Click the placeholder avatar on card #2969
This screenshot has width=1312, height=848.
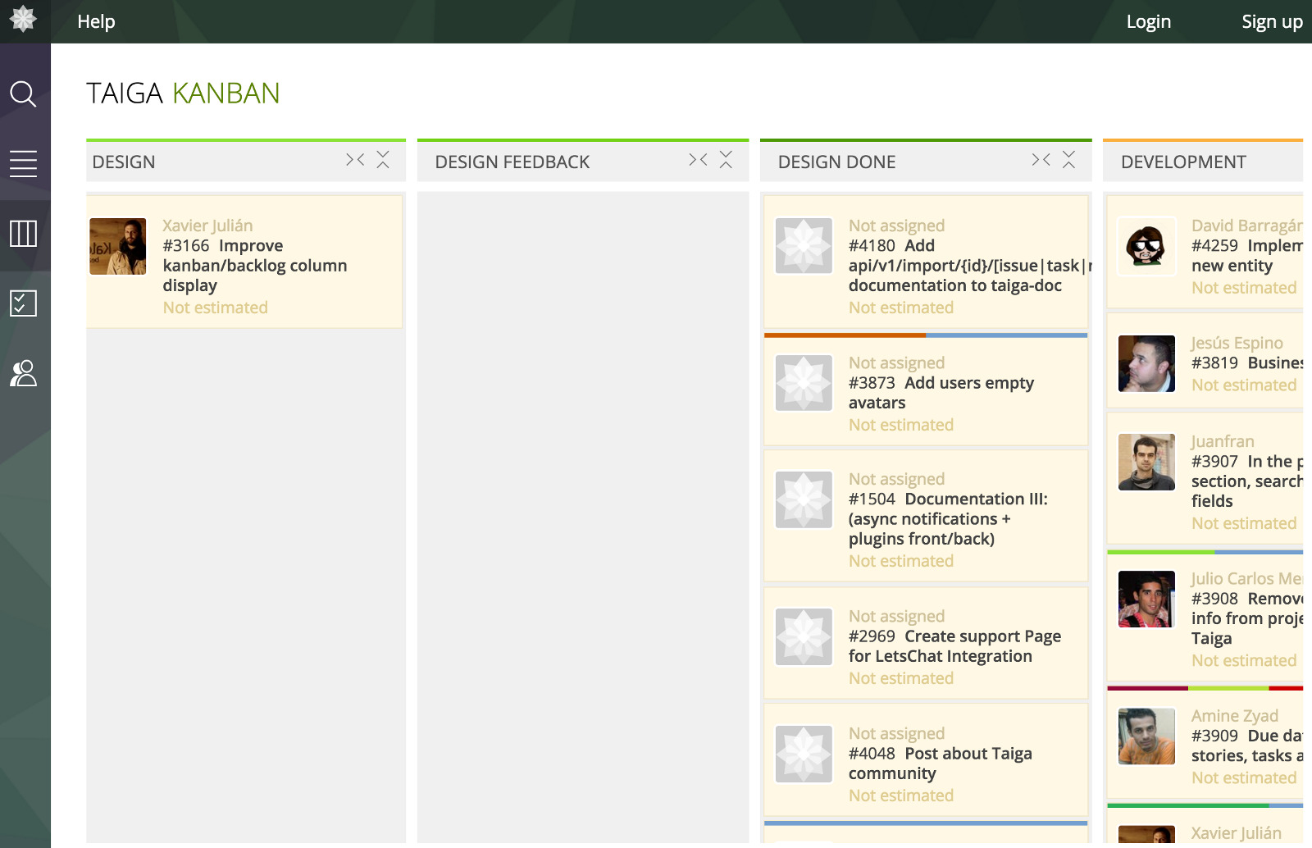(804, 636)
